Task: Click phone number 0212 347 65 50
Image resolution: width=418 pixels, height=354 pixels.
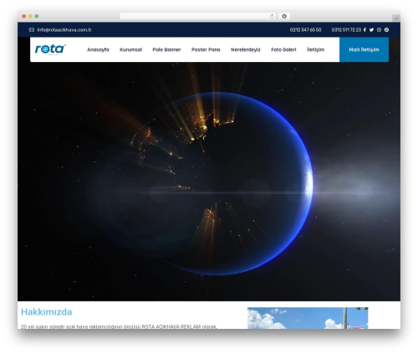Action: [305, 30]
